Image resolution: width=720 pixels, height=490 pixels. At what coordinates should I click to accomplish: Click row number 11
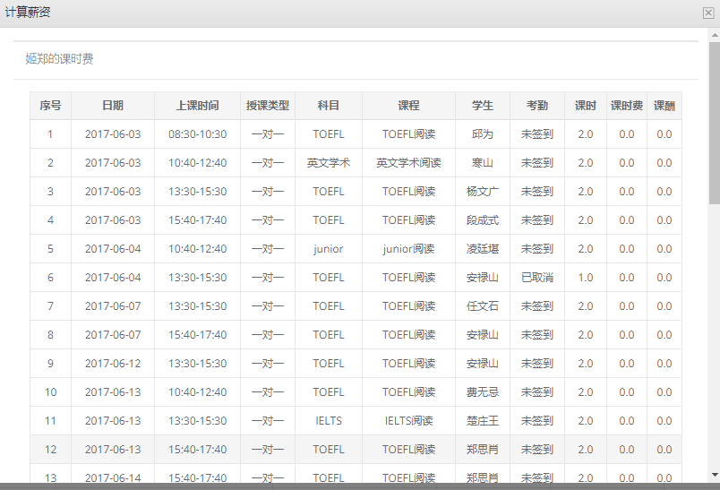(x=50, y=421)
